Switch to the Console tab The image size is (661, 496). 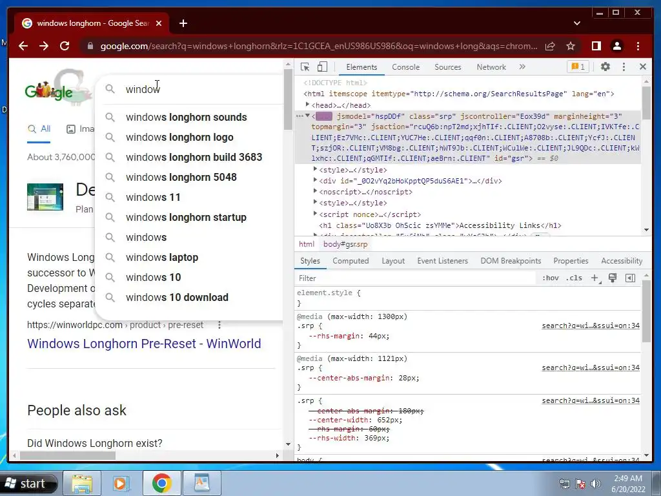point(405,67)
